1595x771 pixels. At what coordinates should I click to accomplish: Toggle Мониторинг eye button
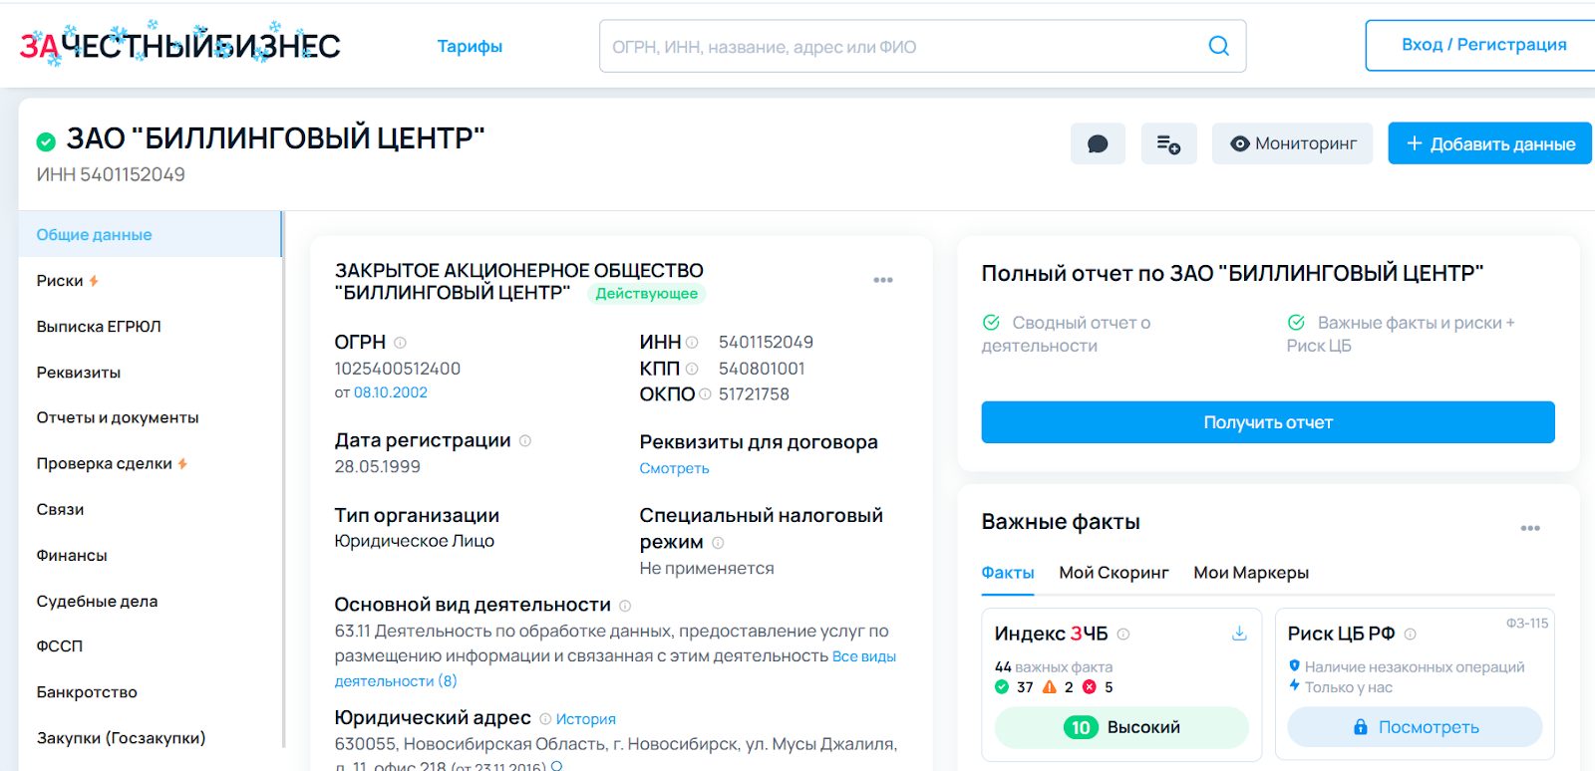pos(1292,144)
